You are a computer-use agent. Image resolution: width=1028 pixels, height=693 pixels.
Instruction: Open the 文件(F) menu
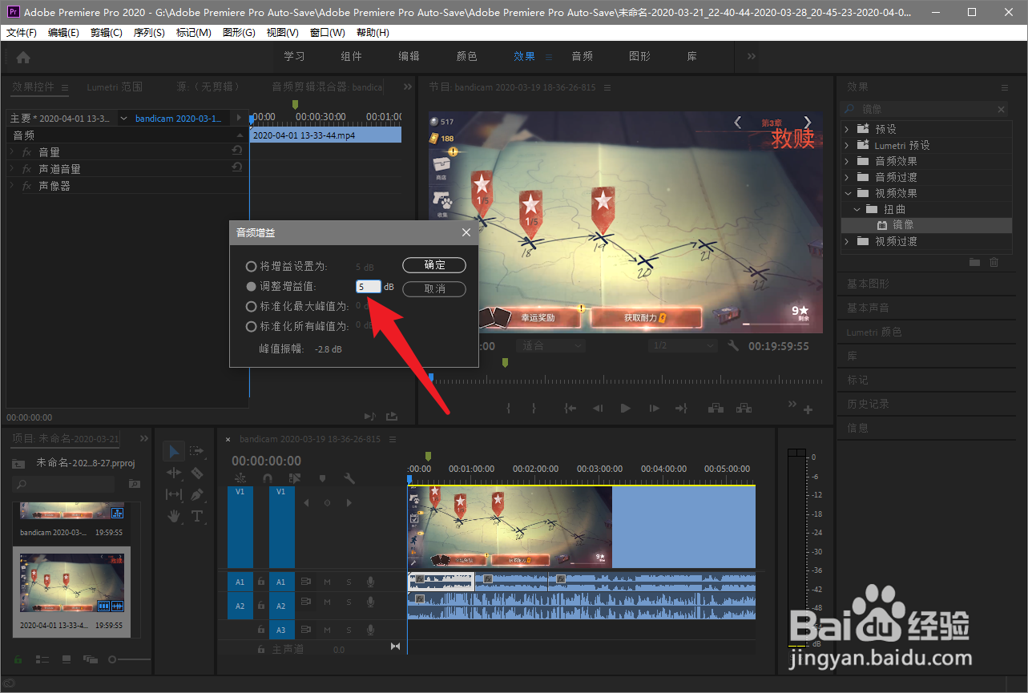[x=22, y=33]
